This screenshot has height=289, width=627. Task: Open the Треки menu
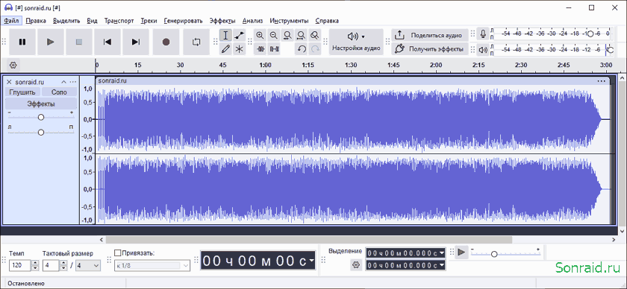pyautogui.click(x=149, y=21)
